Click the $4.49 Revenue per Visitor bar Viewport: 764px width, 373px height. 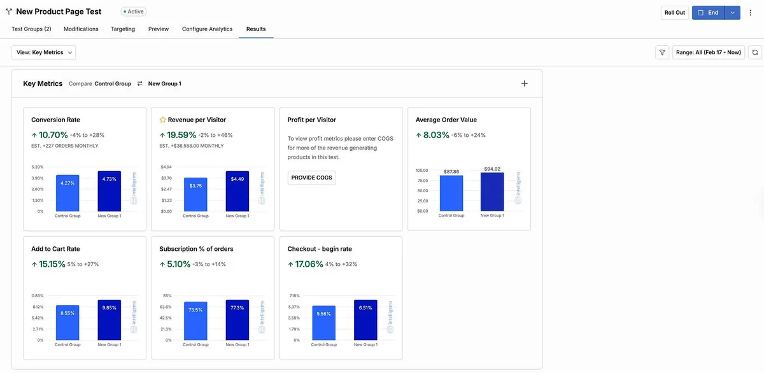237,191
